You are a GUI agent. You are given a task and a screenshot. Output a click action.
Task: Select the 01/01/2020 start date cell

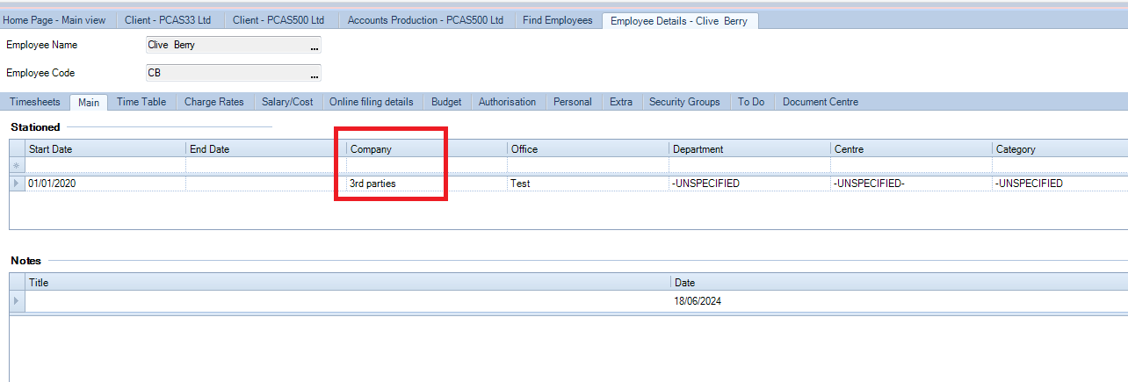pyautogui.click(x=105, y=184)
